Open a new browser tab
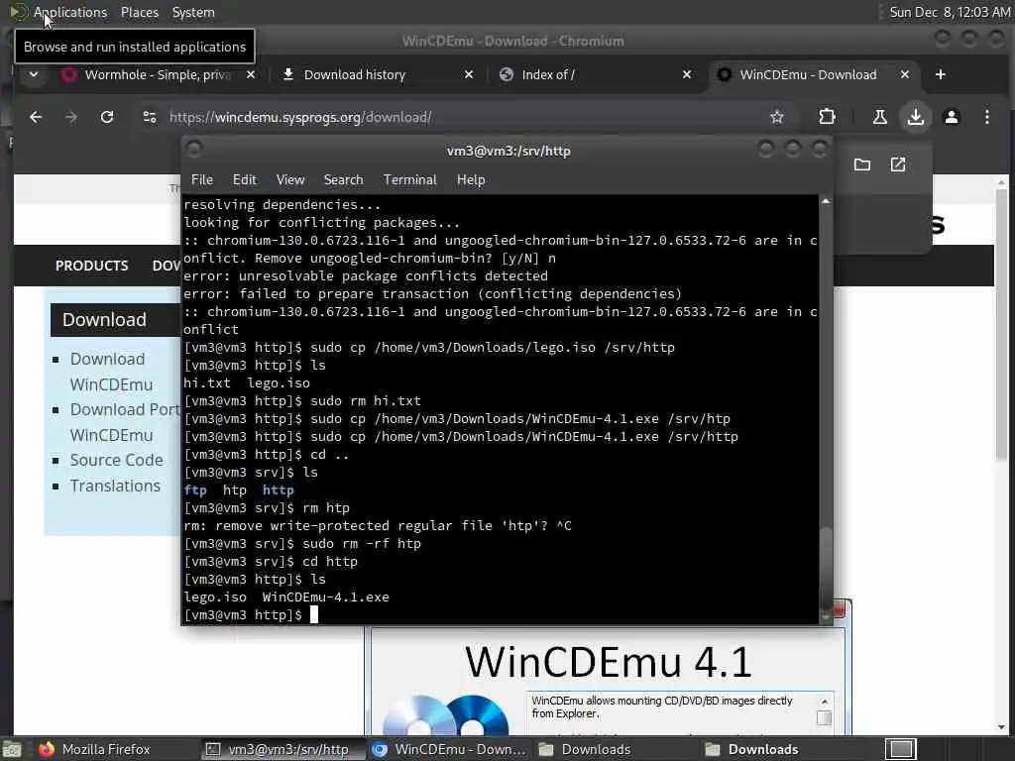Viewport: 1015px width, 761px height. pos(941,74)
